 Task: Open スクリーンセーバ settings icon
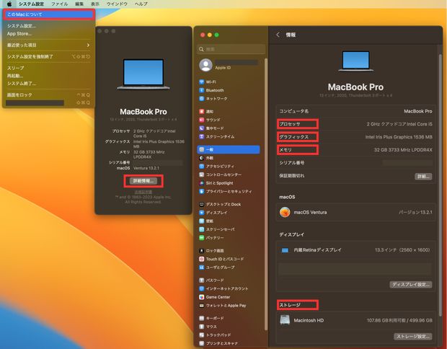(x=202, y=229)
